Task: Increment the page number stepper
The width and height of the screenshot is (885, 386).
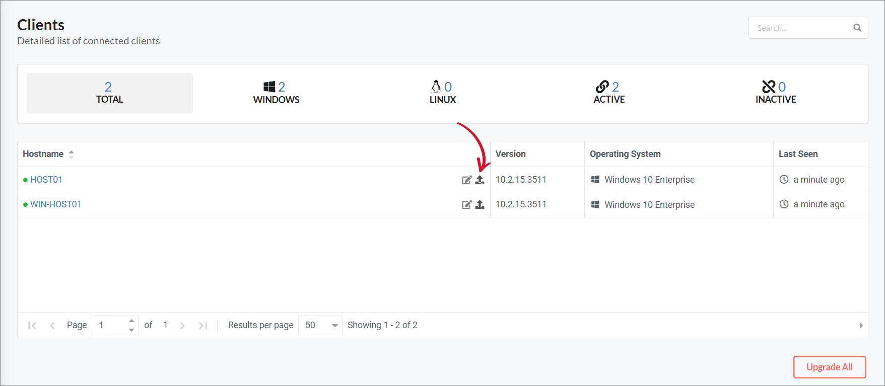Action: 131,321
